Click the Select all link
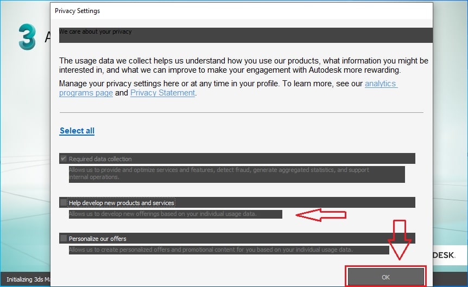468x287 pixels. (77, 131)
